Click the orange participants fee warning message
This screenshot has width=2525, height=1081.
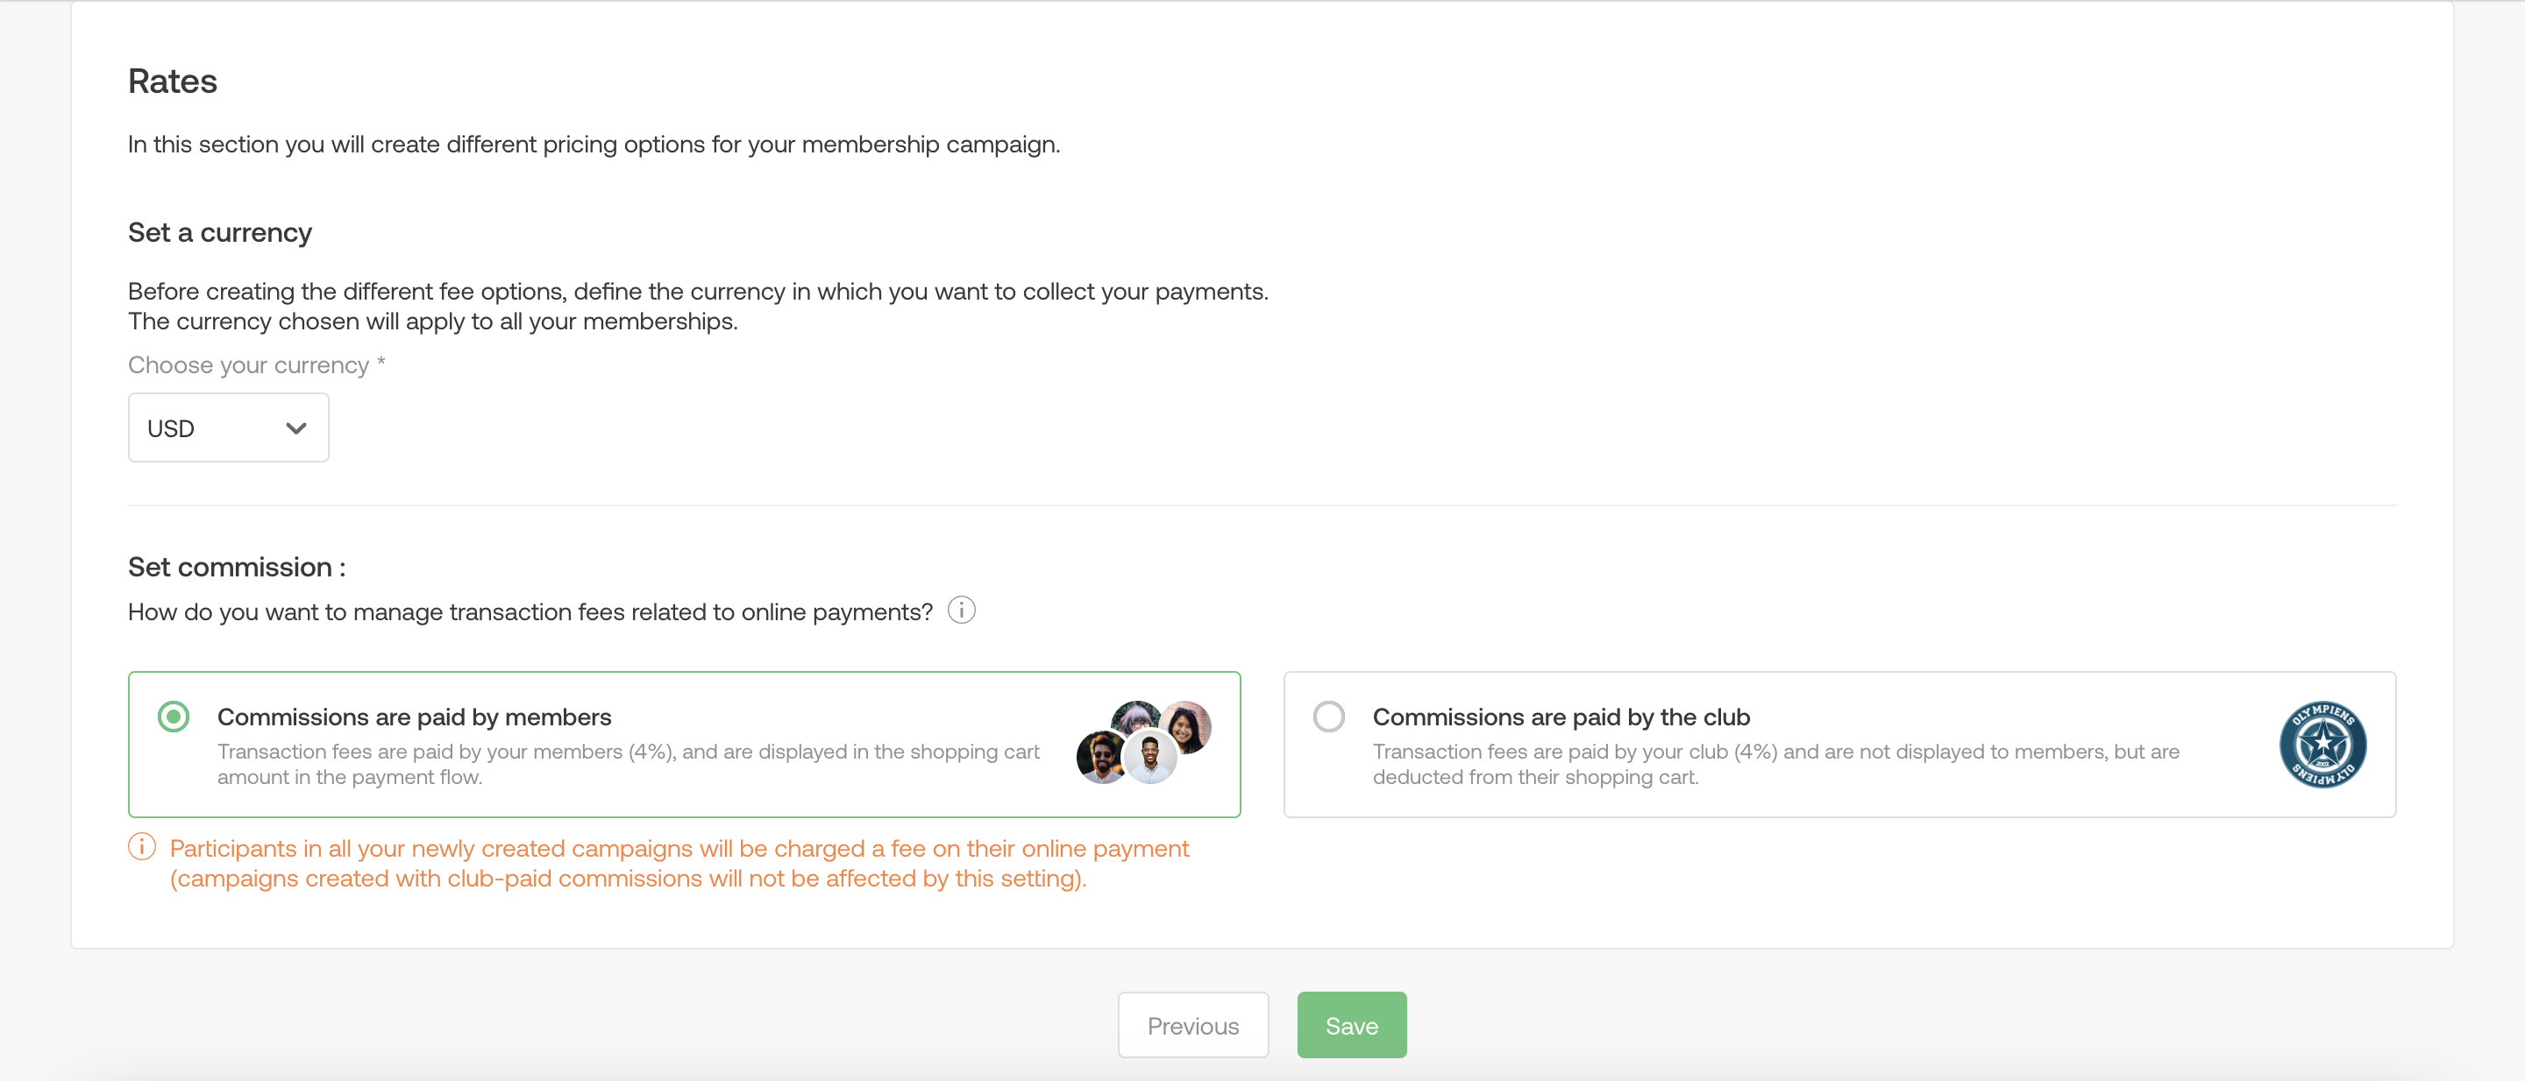click(679, 863)
